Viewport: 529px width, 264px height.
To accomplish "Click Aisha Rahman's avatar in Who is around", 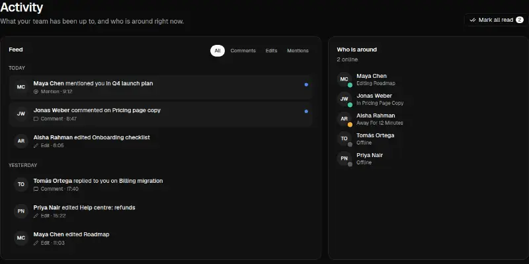I will (x=344, y=119).
